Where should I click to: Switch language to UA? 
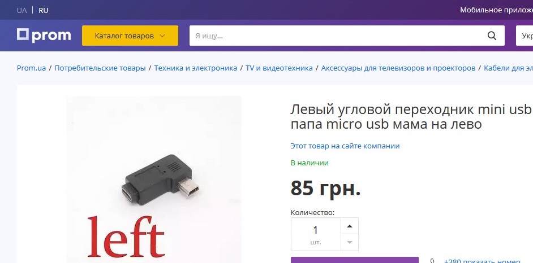[22, 10]
